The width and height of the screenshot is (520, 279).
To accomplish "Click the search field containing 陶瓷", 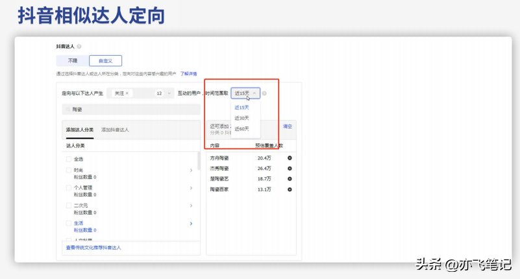I will click(x=131, y=110).
